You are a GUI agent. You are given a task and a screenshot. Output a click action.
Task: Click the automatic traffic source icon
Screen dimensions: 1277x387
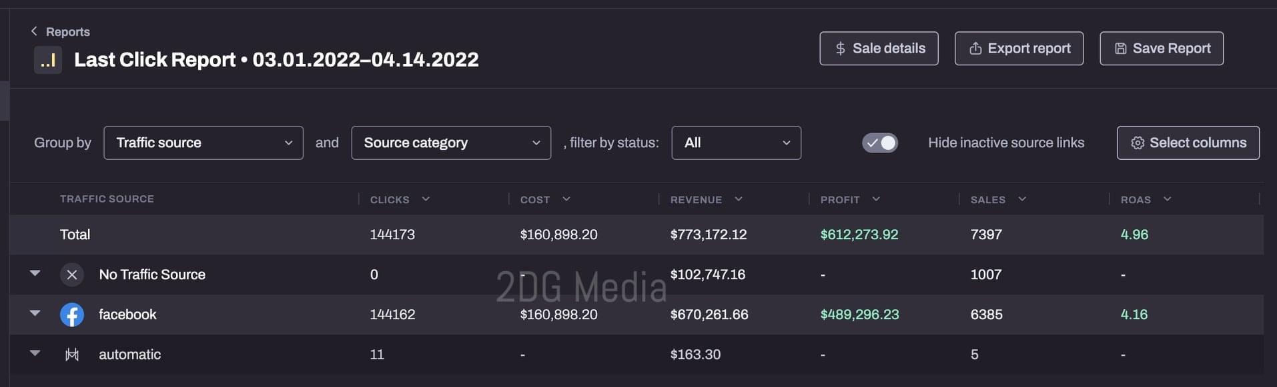point(72,354)
